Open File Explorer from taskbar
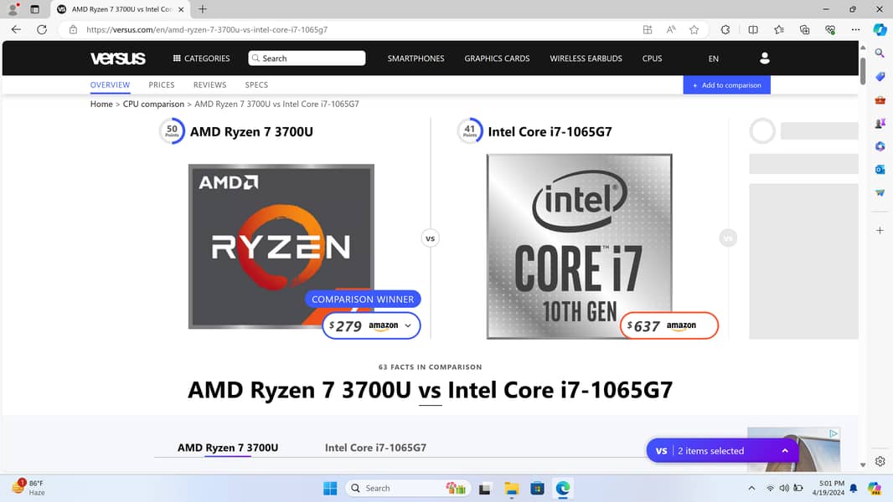 pos(511,489)
